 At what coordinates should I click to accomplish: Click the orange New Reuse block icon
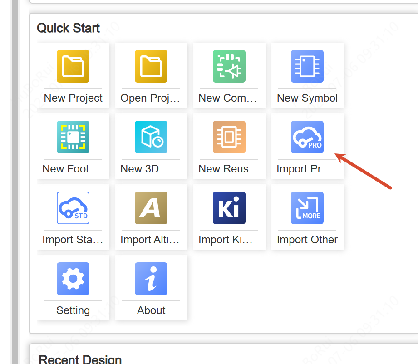click(229, 137)
